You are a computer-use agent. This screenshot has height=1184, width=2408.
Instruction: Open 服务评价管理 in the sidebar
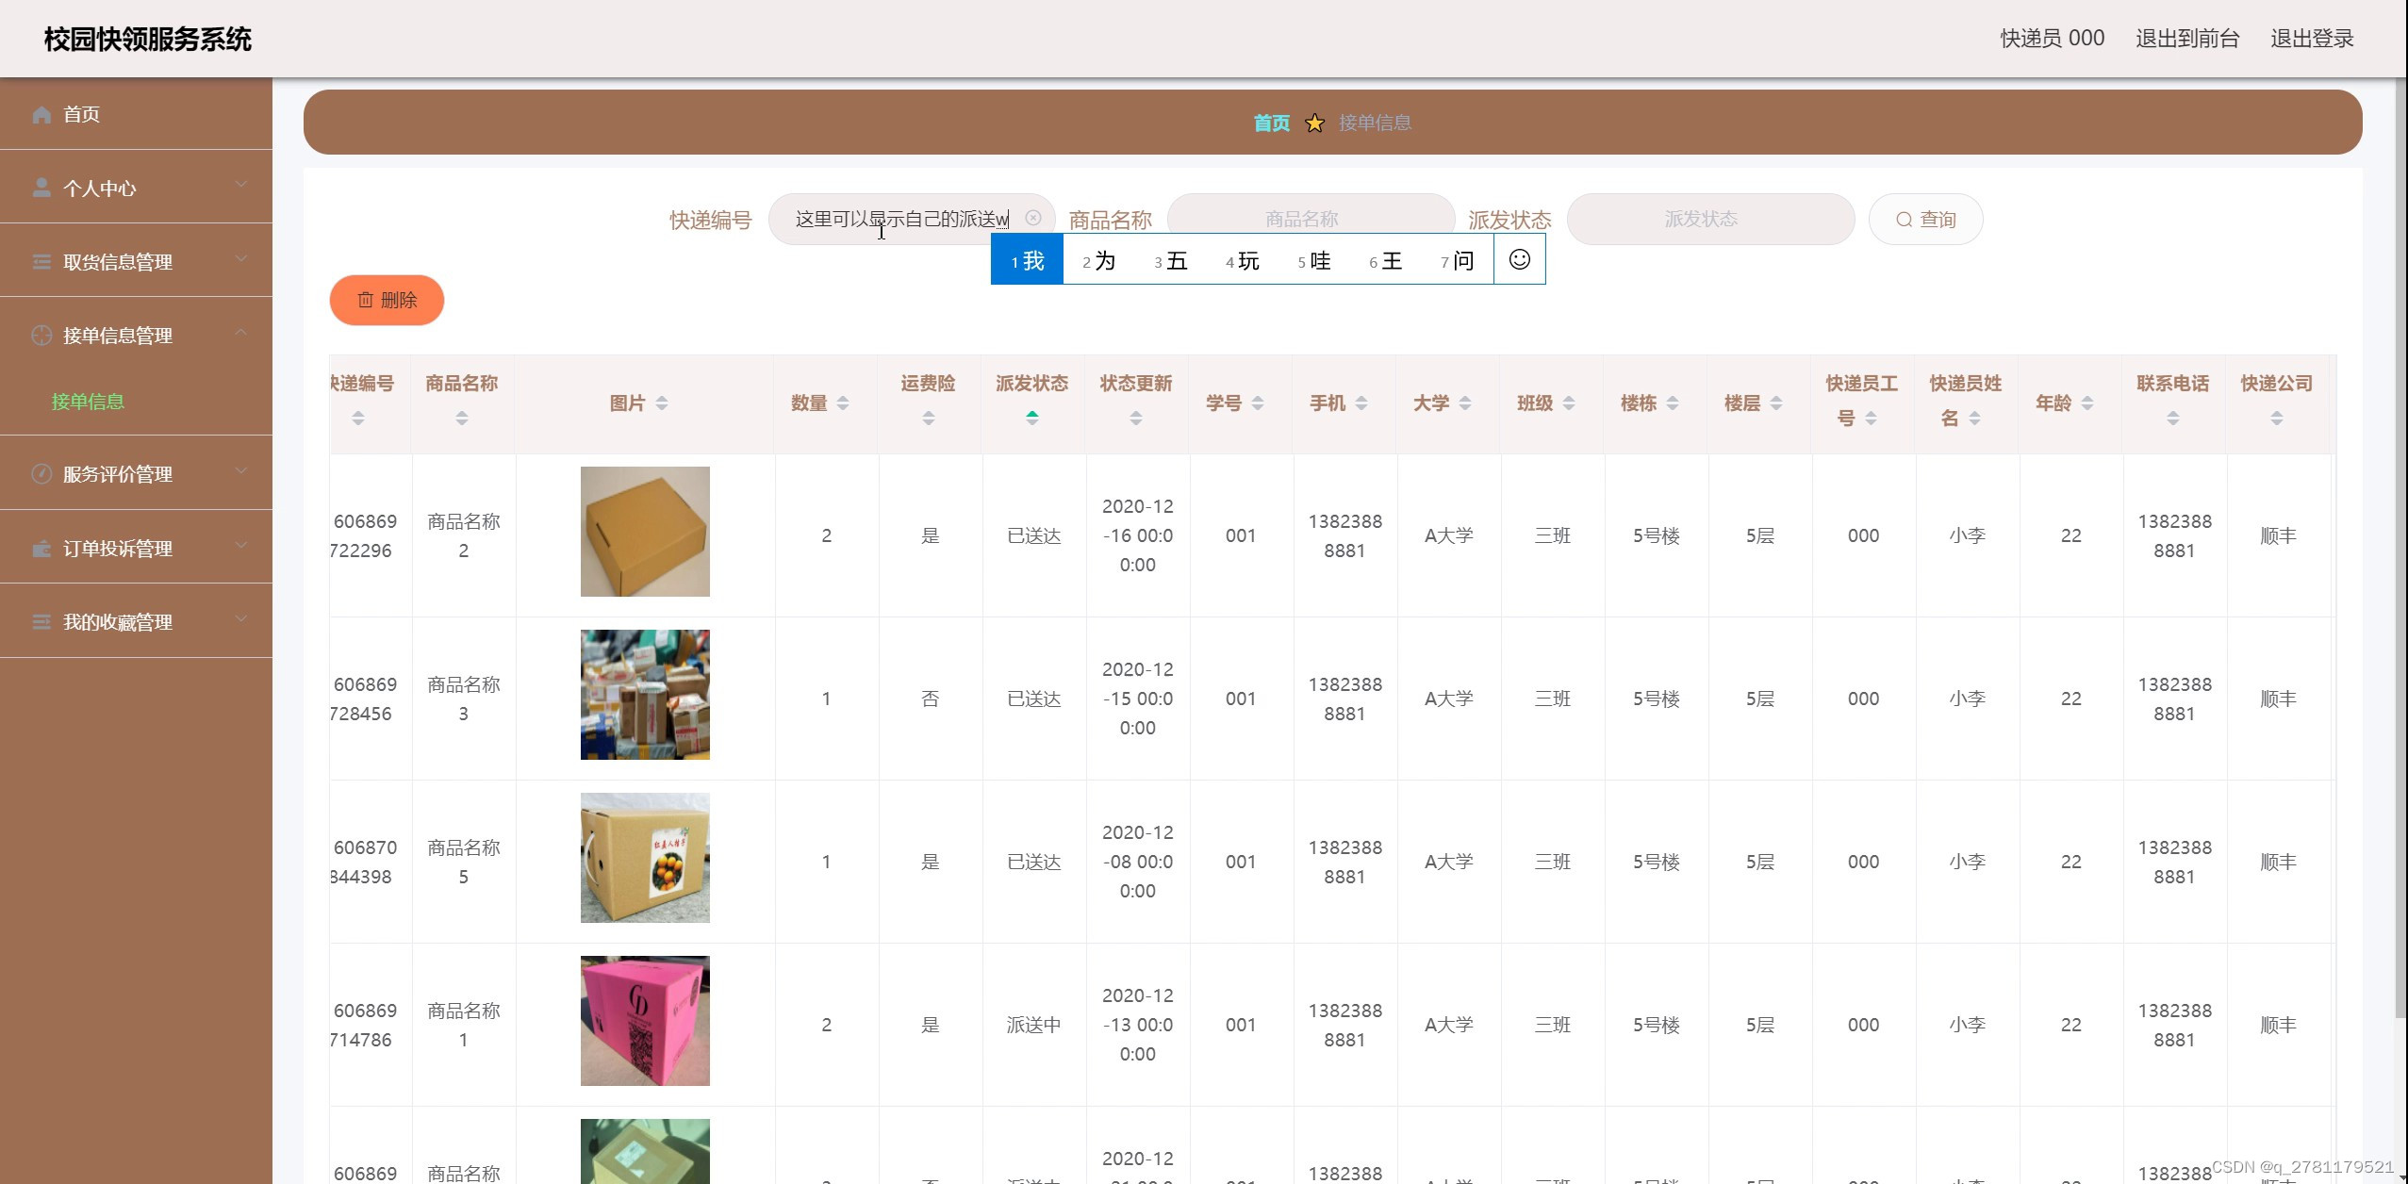(136, 473)
